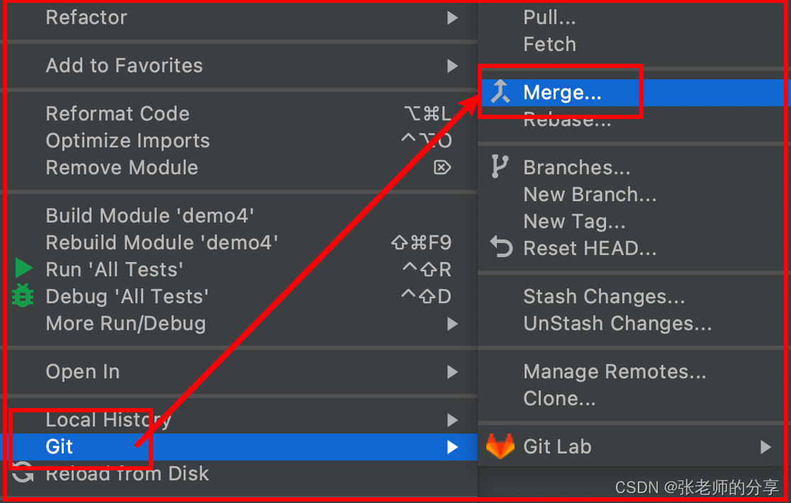Choose Reformat Code from the menu
This screenshot has width=791, height=503.
point(118,114)
